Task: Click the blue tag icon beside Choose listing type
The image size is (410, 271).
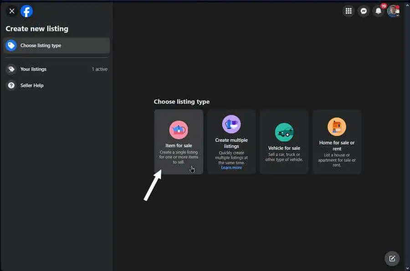Action: pos(11,45)
